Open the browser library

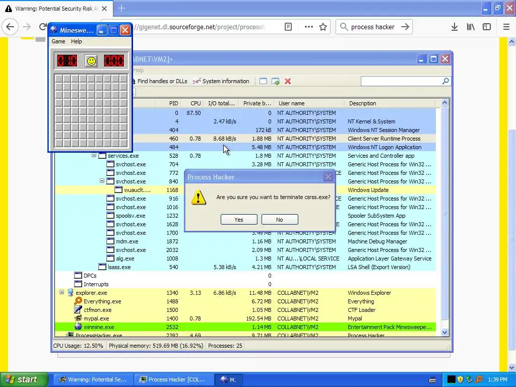471,27
